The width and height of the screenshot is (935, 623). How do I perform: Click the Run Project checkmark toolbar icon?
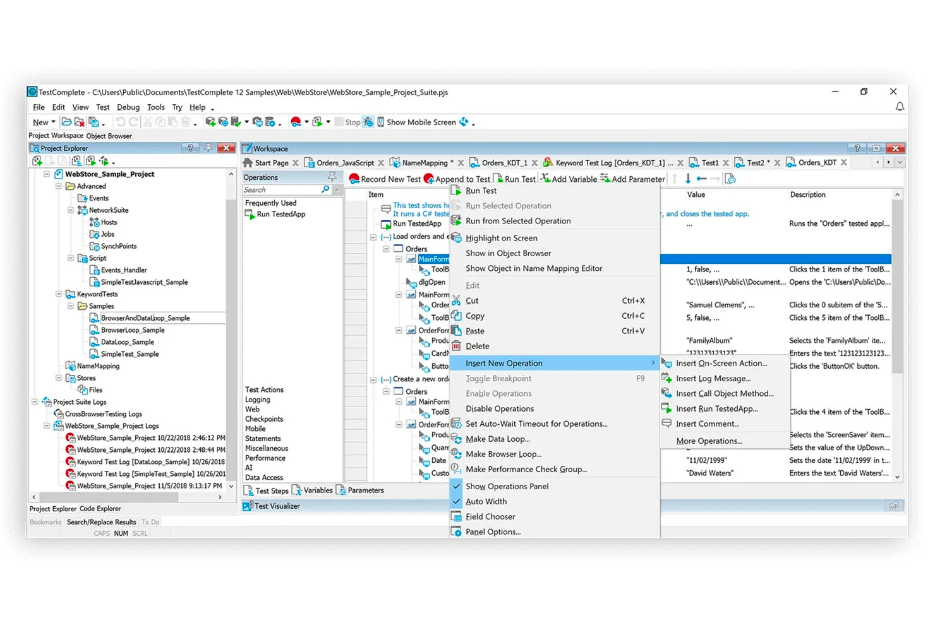pyautogui.click(x=236, y=122)
